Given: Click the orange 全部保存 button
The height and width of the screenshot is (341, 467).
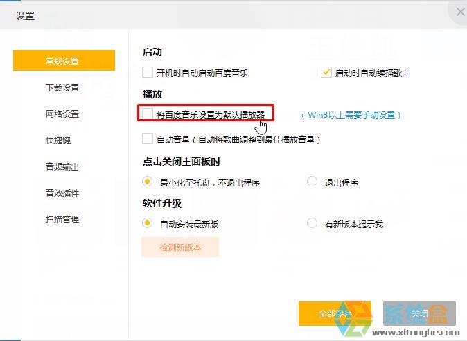Looking at the screenshot, I should coord(335,313).
